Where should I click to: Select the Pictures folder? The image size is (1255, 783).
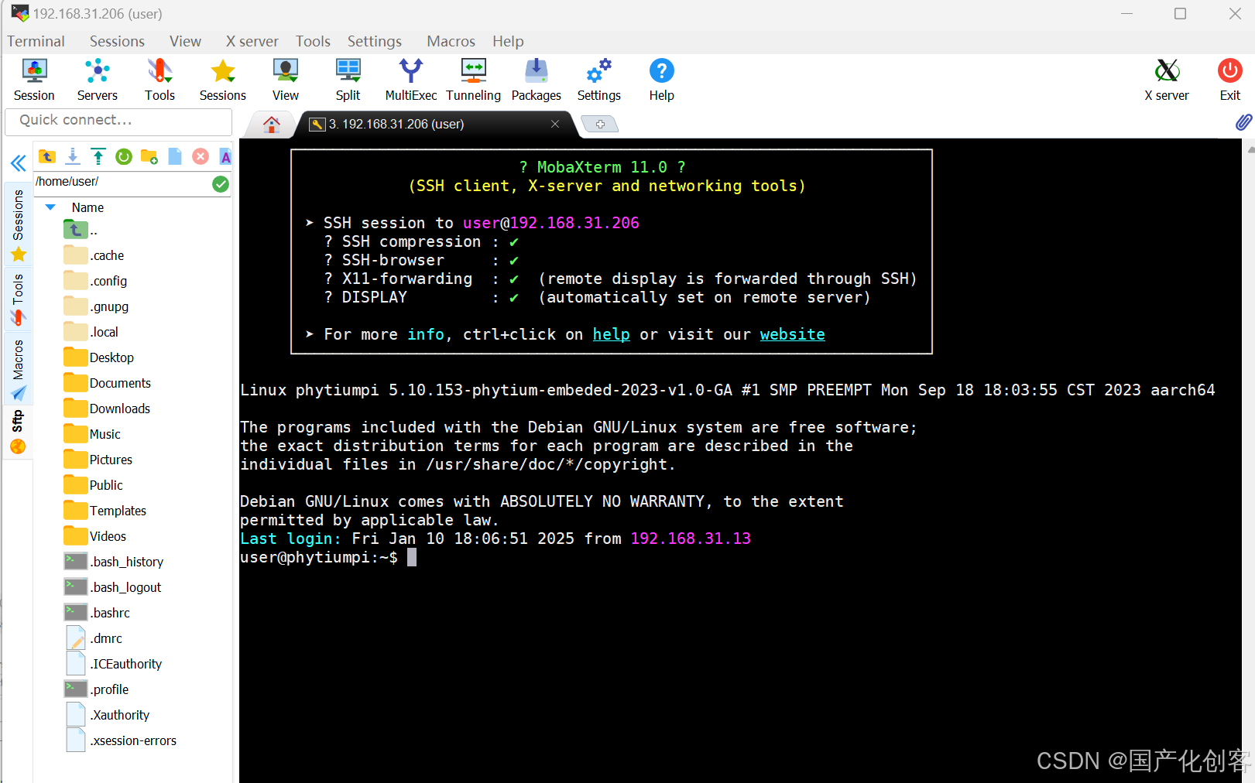[x=98, y=460]
